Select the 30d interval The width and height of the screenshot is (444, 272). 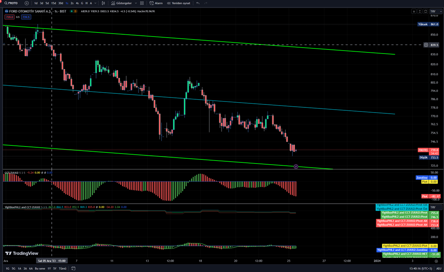61,3
